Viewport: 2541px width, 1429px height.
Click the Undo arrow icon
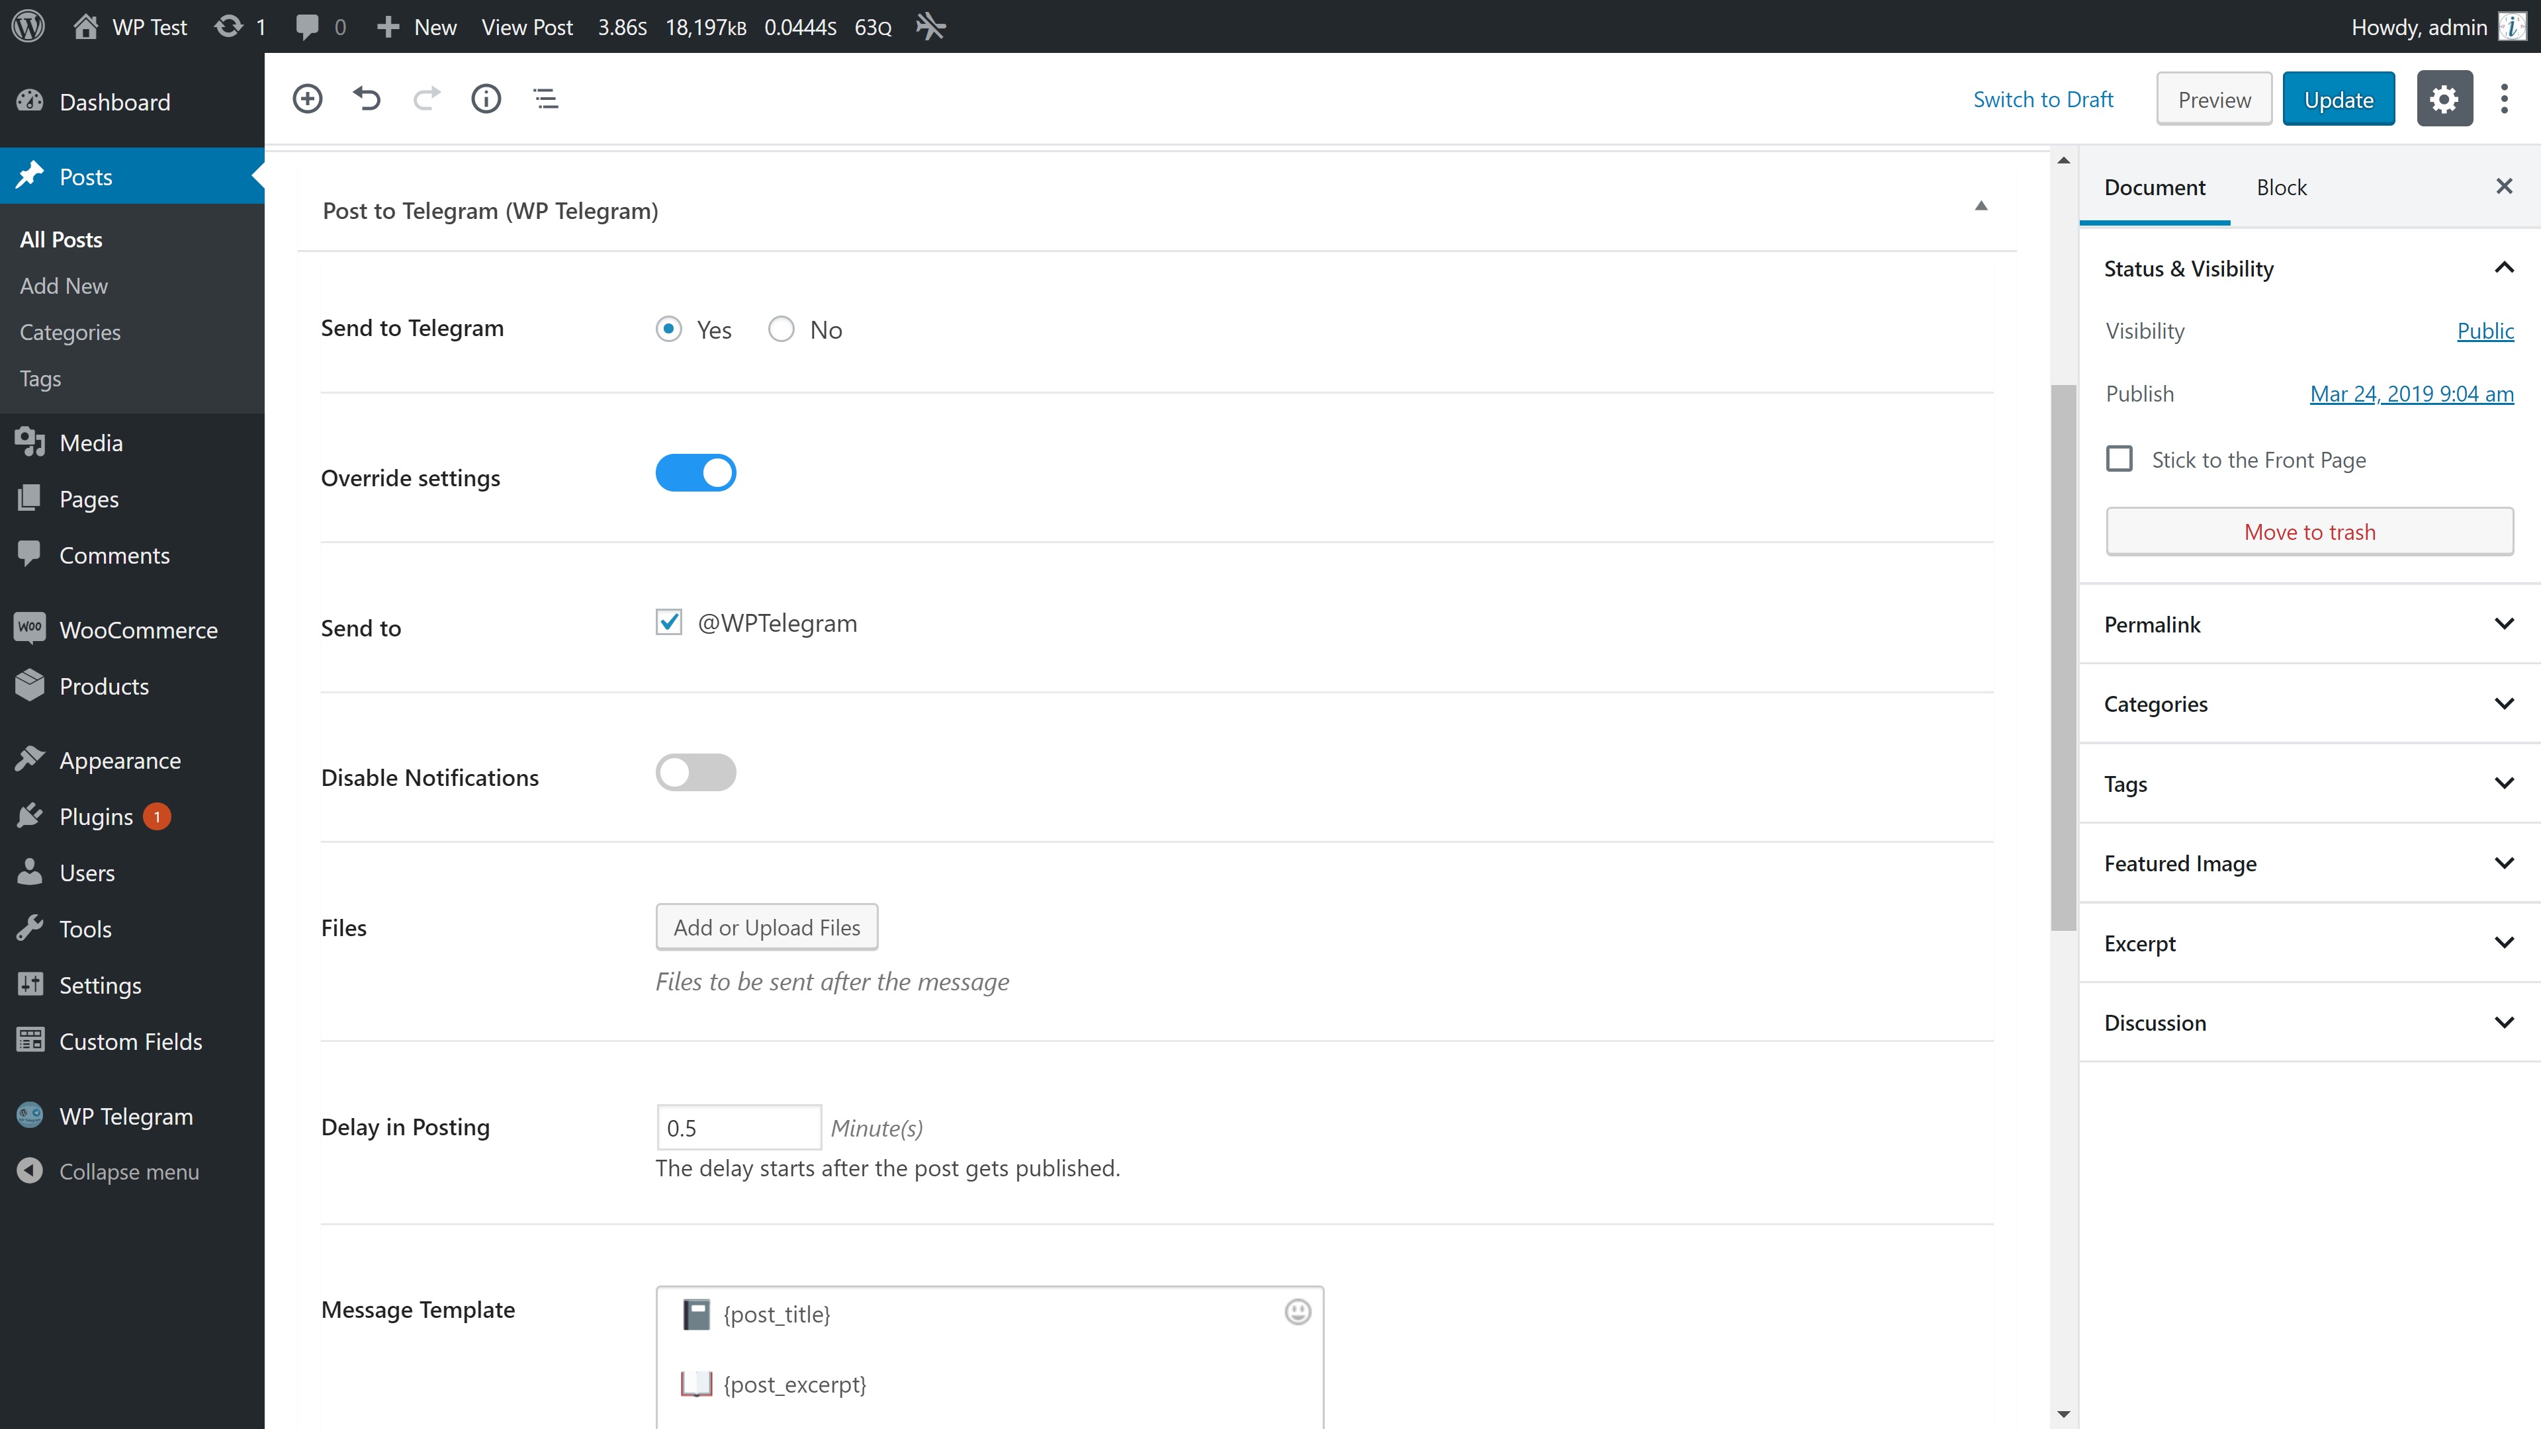click(367, 99)
